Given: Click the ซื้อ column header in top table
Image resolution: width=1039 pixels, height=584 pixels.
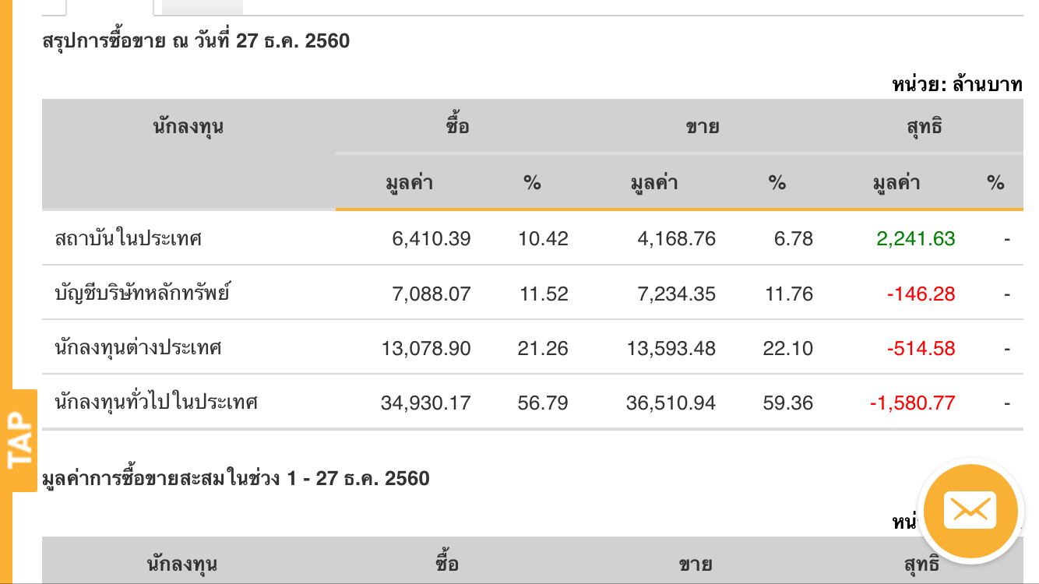Looking at the screenshot, I should (458, 126).
